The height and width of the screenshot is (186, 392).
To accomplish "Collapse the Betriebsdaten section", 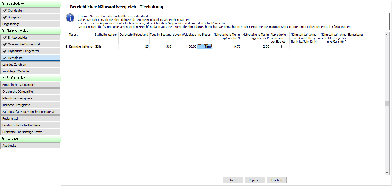I will 3,4.
